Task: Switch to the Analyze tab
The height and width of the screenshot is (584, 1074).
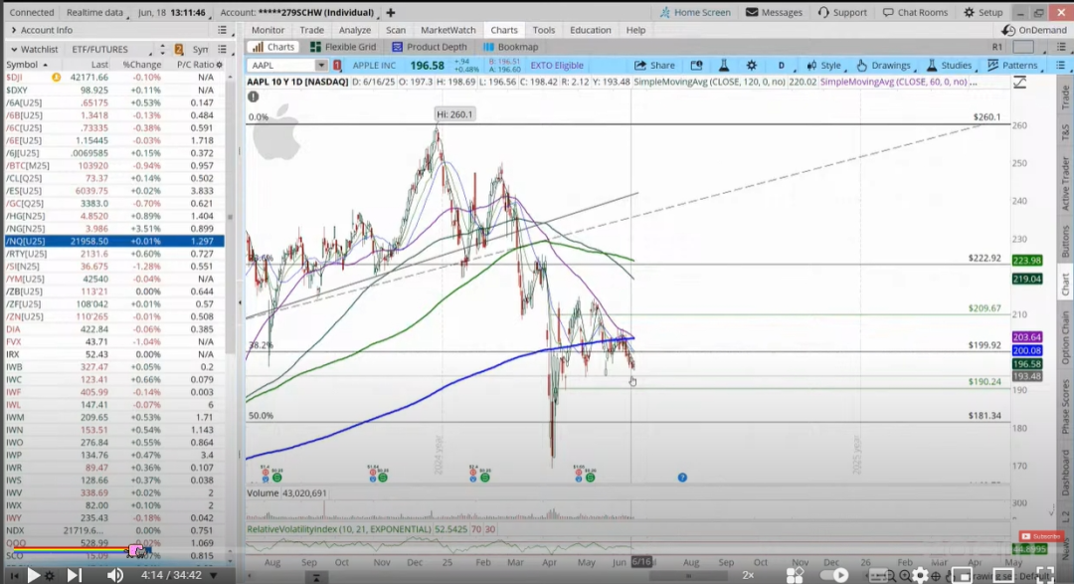Action: point(355,30)
